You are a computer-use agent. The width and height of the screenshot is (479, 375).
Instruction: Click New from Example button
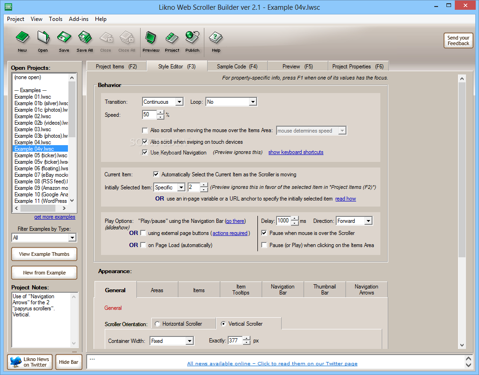[x=44, y=273]
